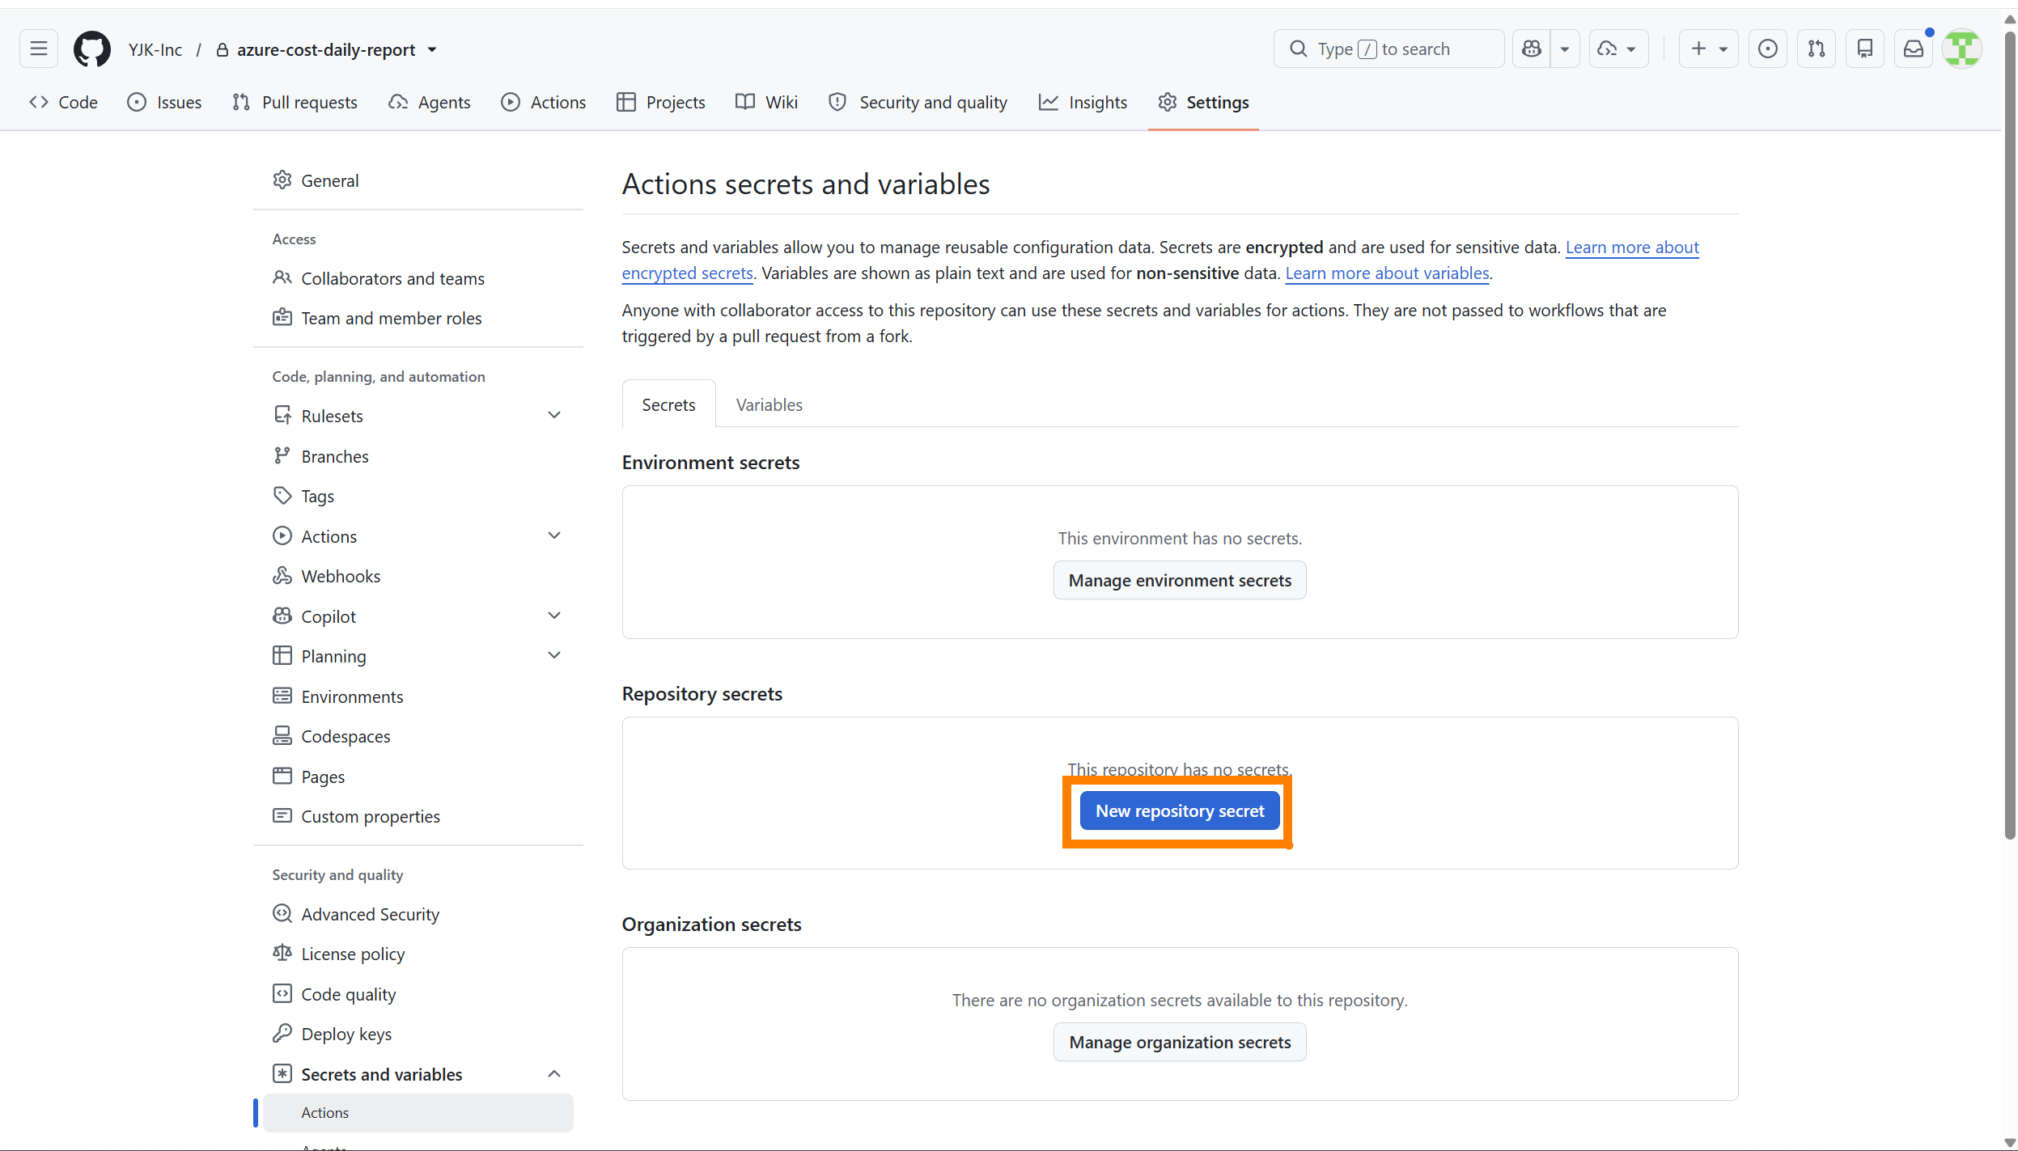Click the scrollbar down arrow
The height and width of the screenshot is (1151, 2018).
(x=2010, y=1142)
